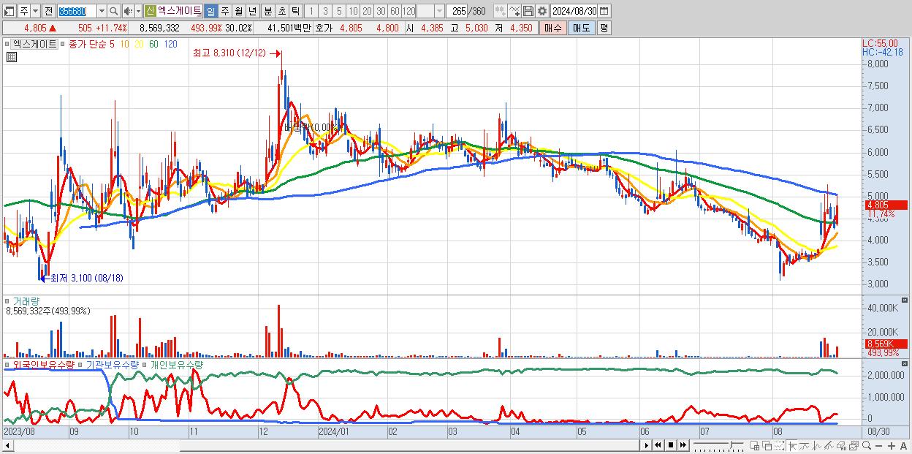This screenshot has height=454, width=912.
Task: Click the 외국인보유수량 legend label
Action: pos(44,364)
